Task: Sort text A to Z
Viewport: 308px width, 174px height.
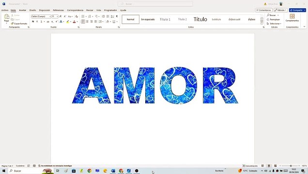Action: coord(112,16)
